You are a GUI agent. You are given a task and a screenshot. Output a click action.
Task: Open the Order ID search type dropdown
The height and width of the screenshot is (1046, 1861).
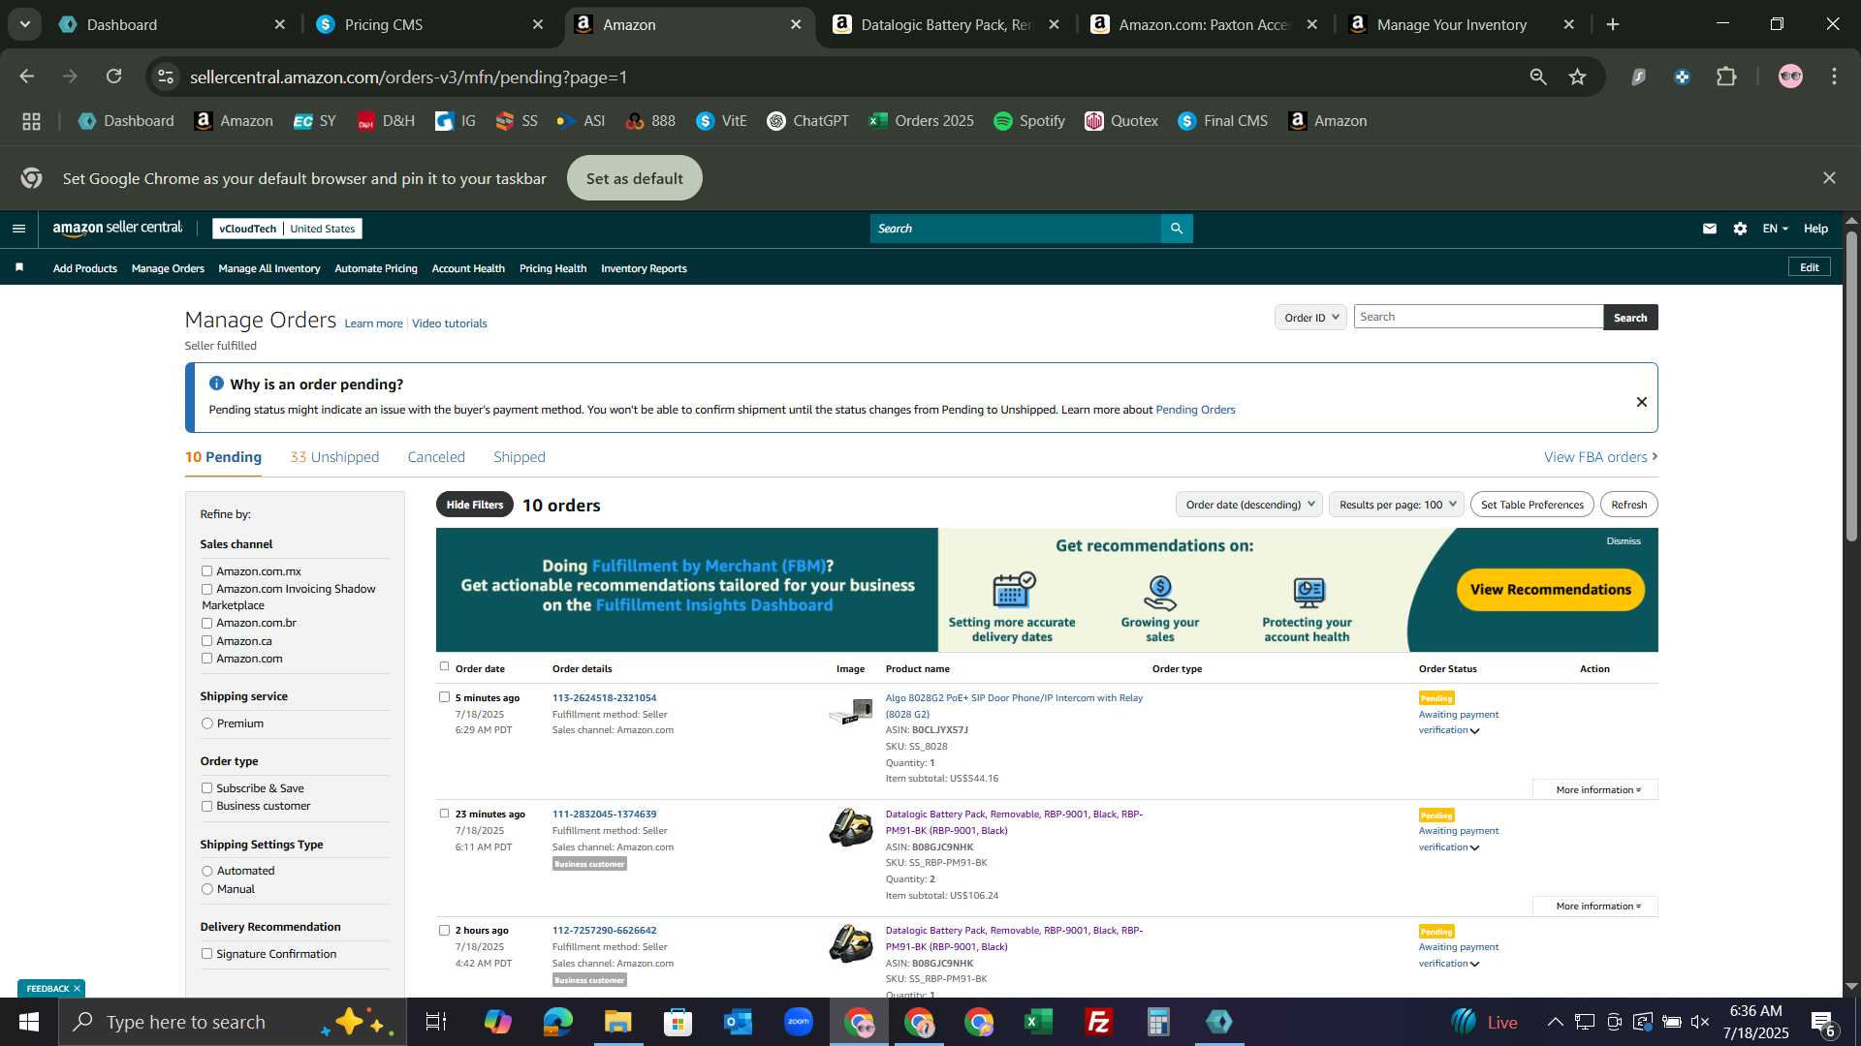pos(1310,318)
